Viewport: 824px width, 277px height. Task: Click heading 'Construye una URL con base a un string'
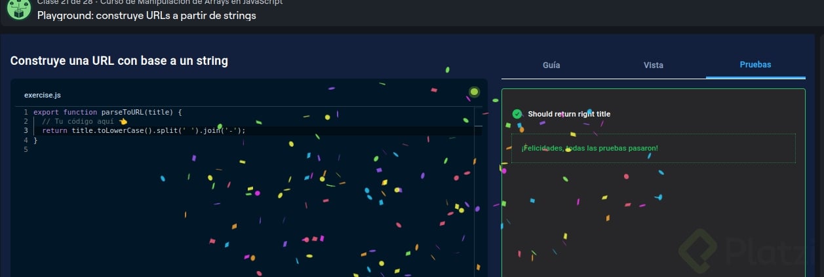click(x=119, y=61)
